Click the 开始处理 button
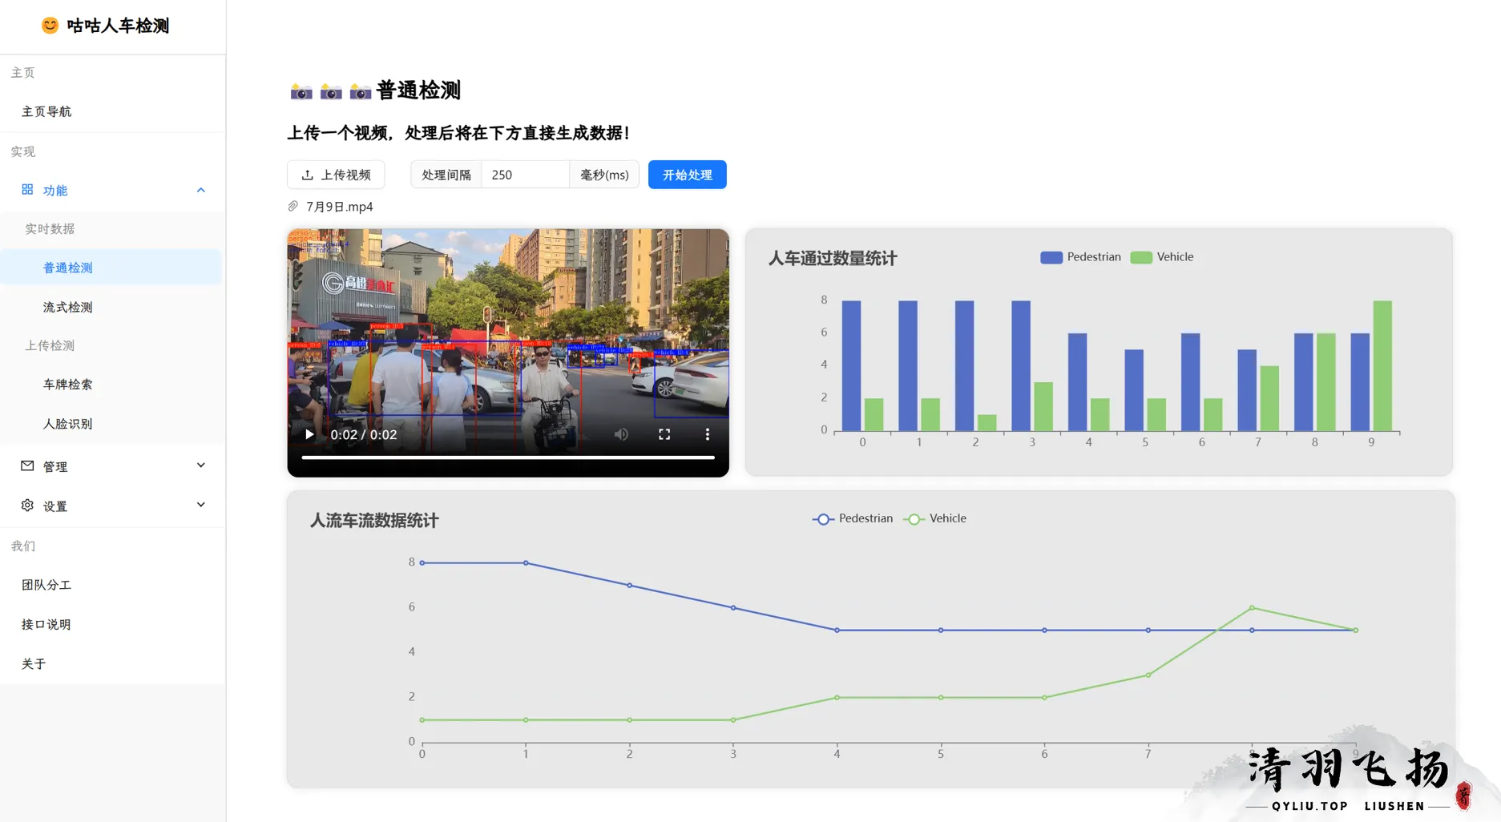The image size is (1501, 822). [x=687, y=175]
